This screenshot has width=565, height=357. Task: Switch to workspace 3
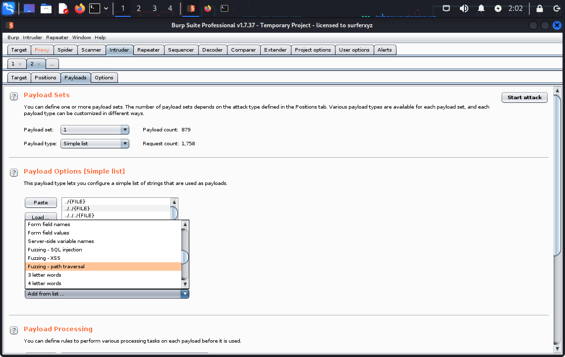point(154,8)
